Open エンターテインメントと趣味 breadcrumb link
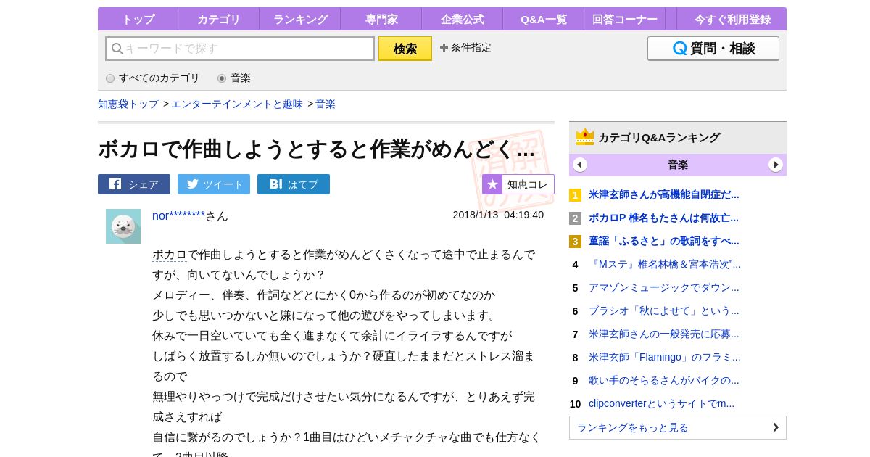 pos(237,104)
